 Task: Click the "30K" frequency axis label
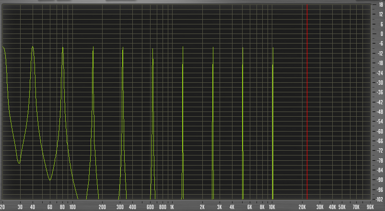[320, 207]
